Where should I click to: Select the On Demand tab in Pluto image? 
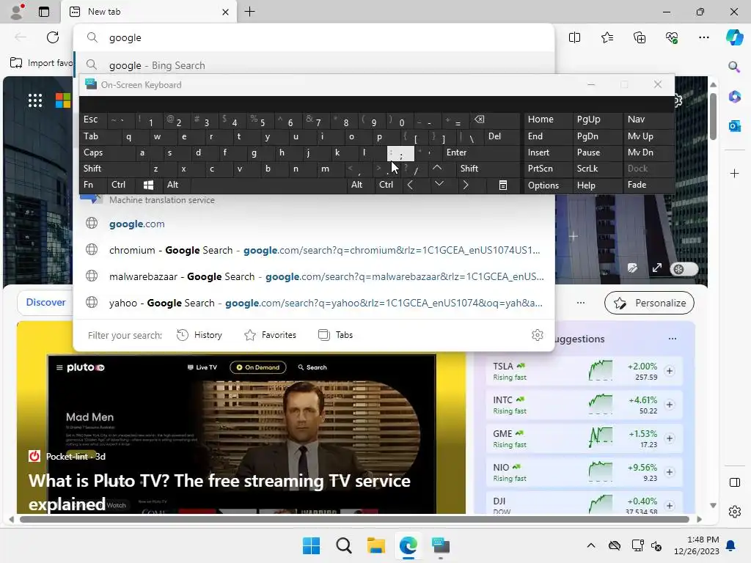[258, 367]
